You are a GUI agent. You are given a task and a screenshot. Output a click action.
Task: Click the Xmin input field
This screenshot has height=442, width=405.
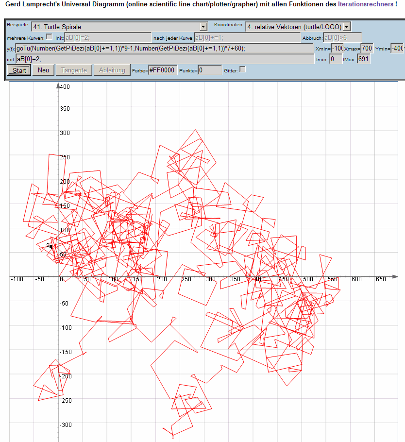coord(337,48)
